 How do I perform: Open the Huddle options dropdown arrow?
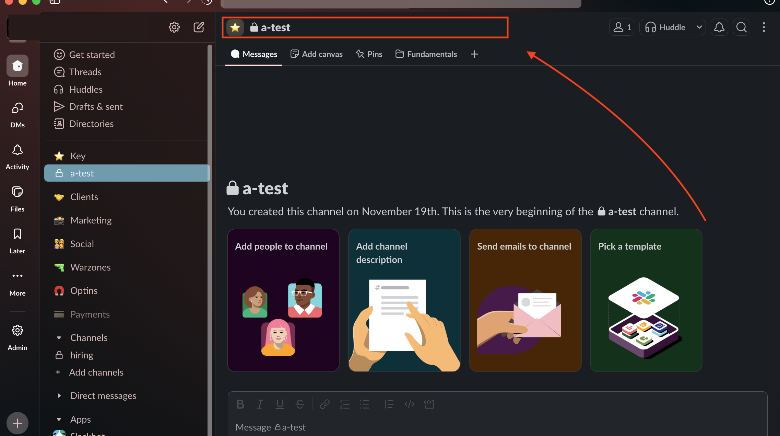699,27
